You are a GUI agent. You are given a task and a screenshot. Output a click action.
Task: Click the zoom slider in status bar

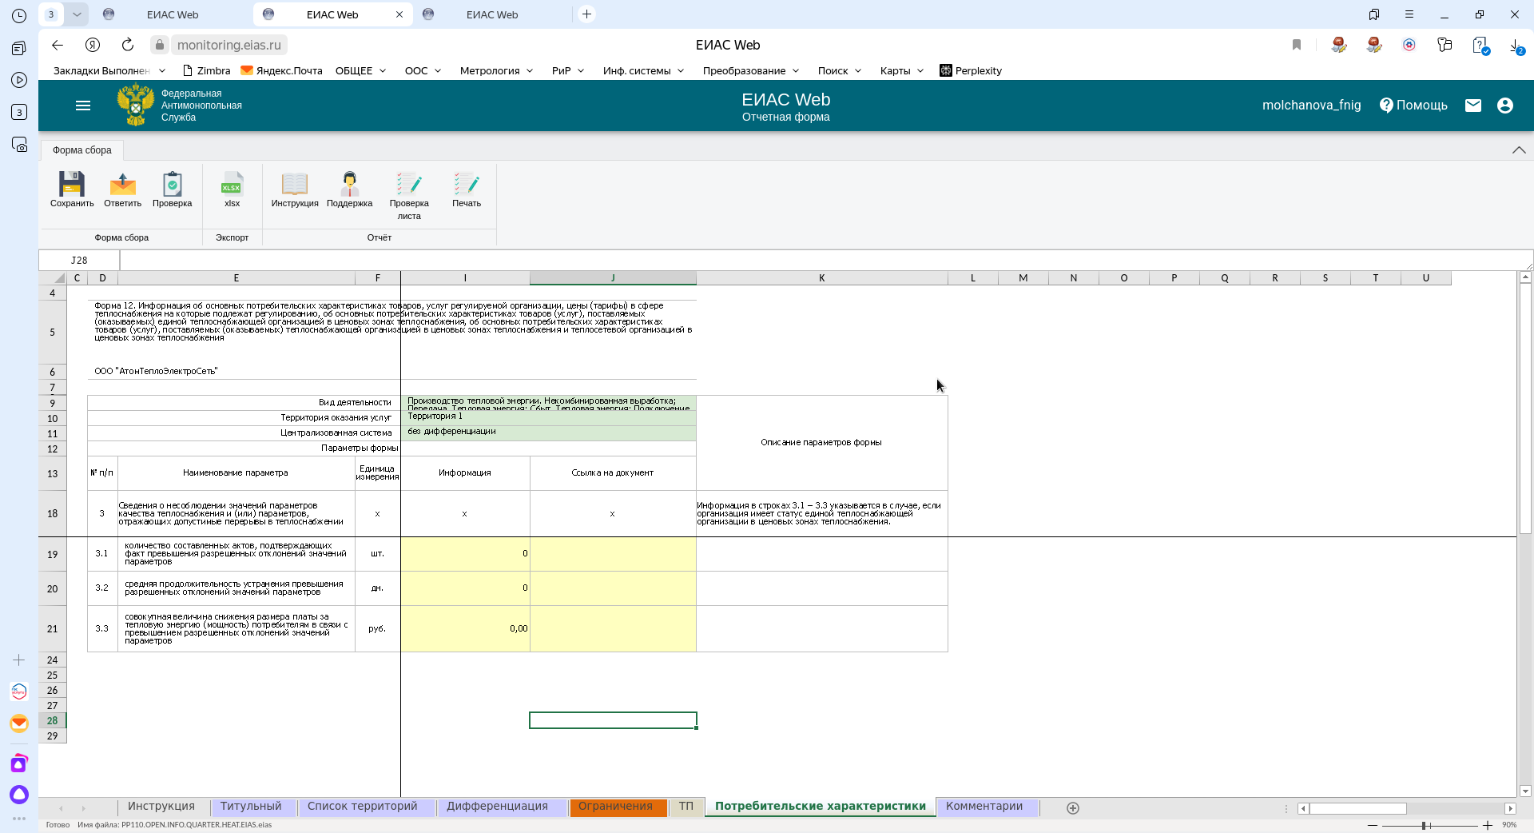click(x=1425, y=825)
